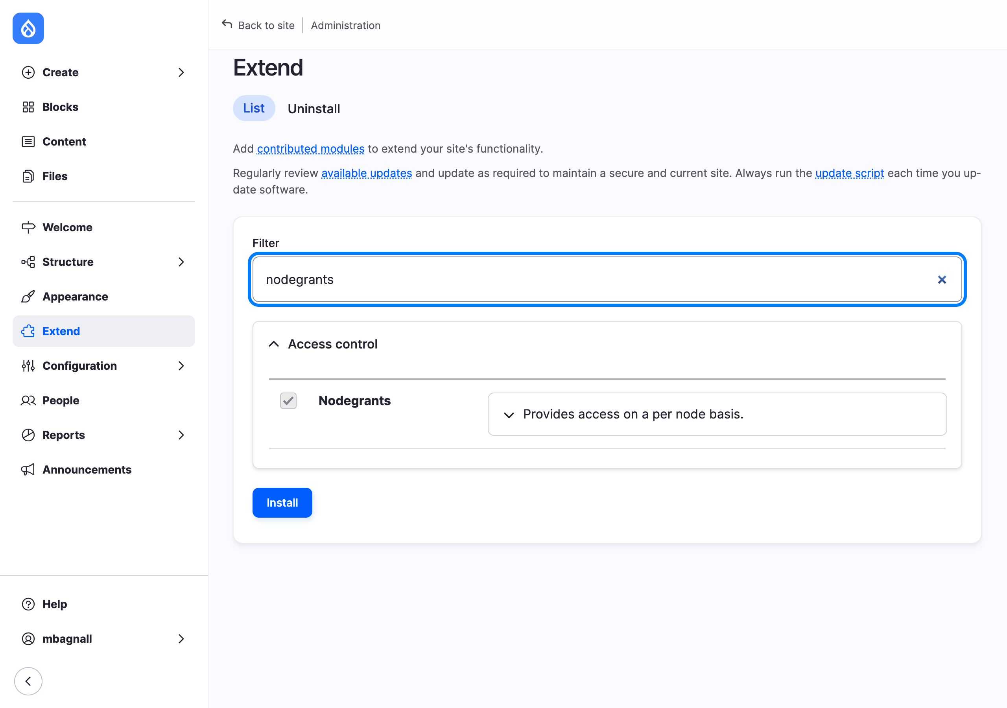The image size is (1007, 708).
Task: Expand the Nodegrants description details chevron
Action: point(509,415)
